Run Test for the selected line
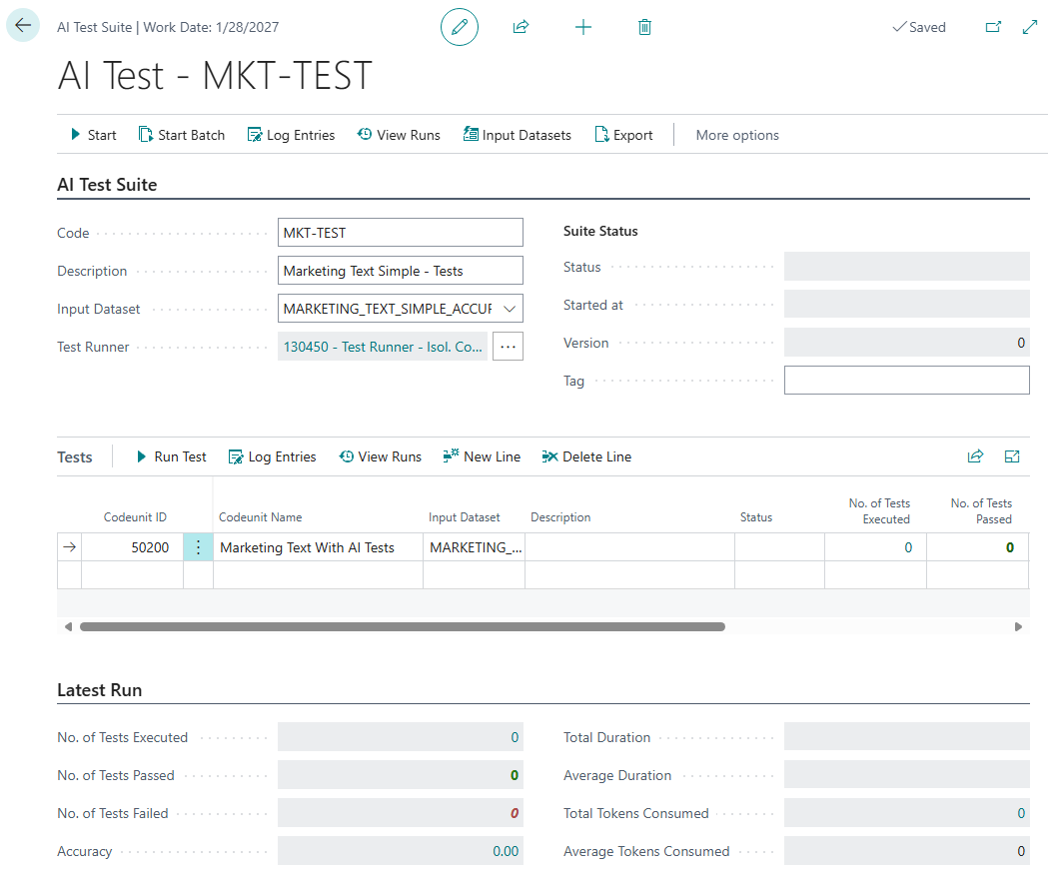Screen dimensions: 1061x884 (x=171, y=456)
